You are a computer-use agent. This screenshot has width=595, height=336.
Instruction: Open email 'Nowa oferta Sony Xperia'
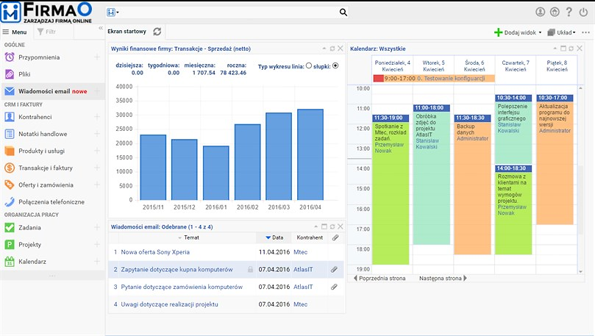155,251
